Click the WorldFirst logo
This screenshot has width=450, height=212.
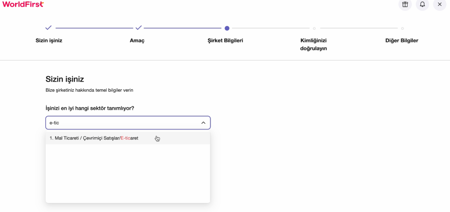(x=23, y=4)
